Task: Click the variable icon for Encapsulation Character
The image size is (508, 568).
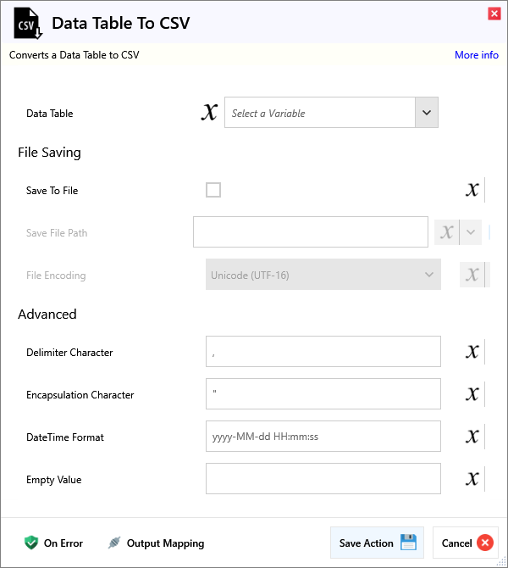Action: (x=472, y=394)
